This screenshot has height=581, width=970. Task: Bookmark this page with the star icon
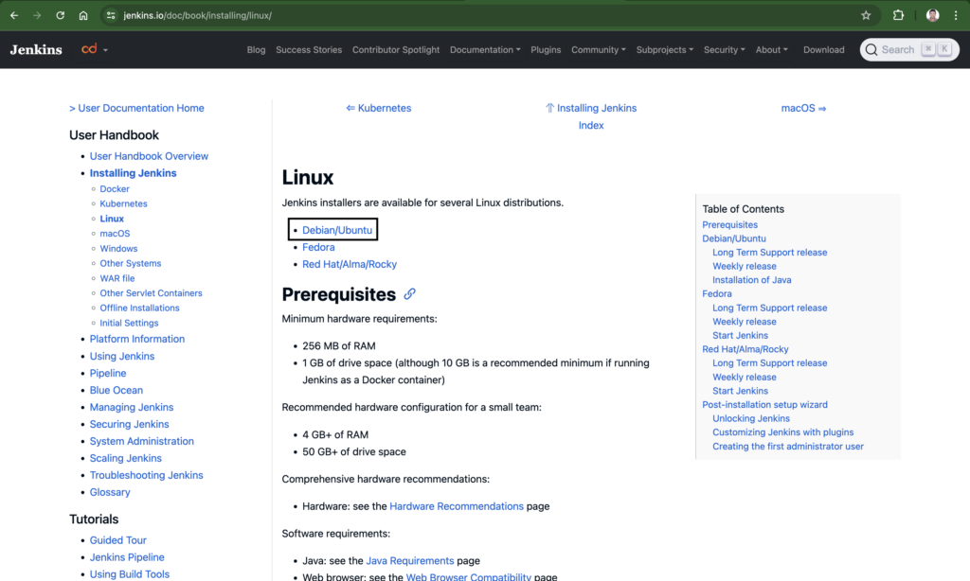click(x=866, y=15)
